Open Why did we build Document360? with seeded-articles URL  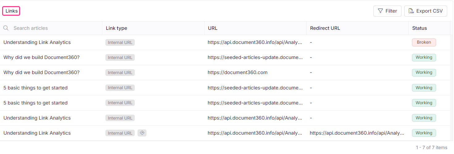(41, 57)
